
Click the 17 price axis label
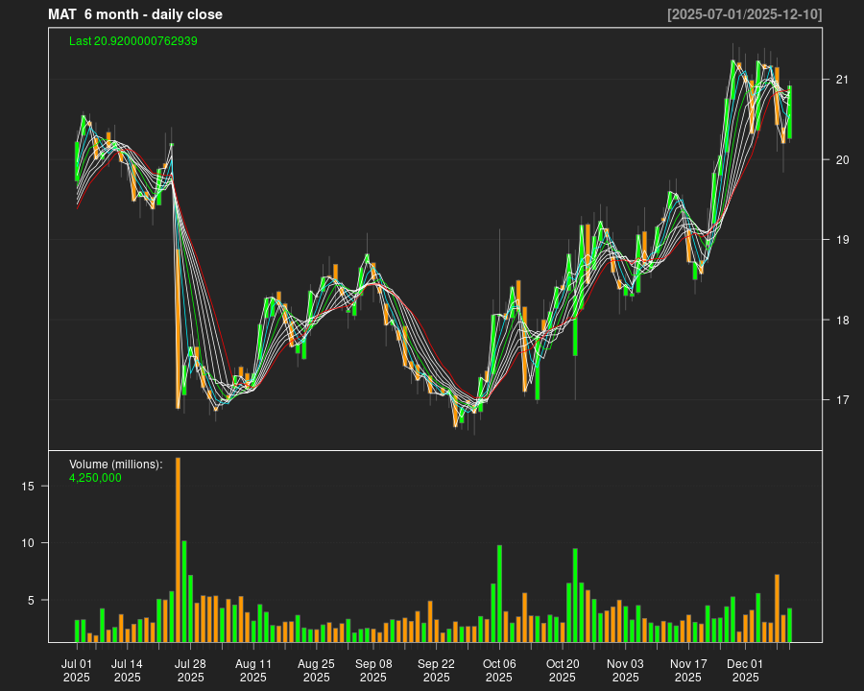point(841,400)
